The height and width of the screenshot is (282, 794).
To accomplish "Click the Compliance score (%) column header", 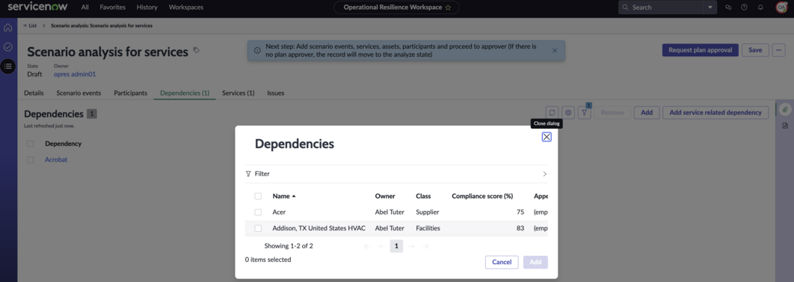I will pos(482,196).
